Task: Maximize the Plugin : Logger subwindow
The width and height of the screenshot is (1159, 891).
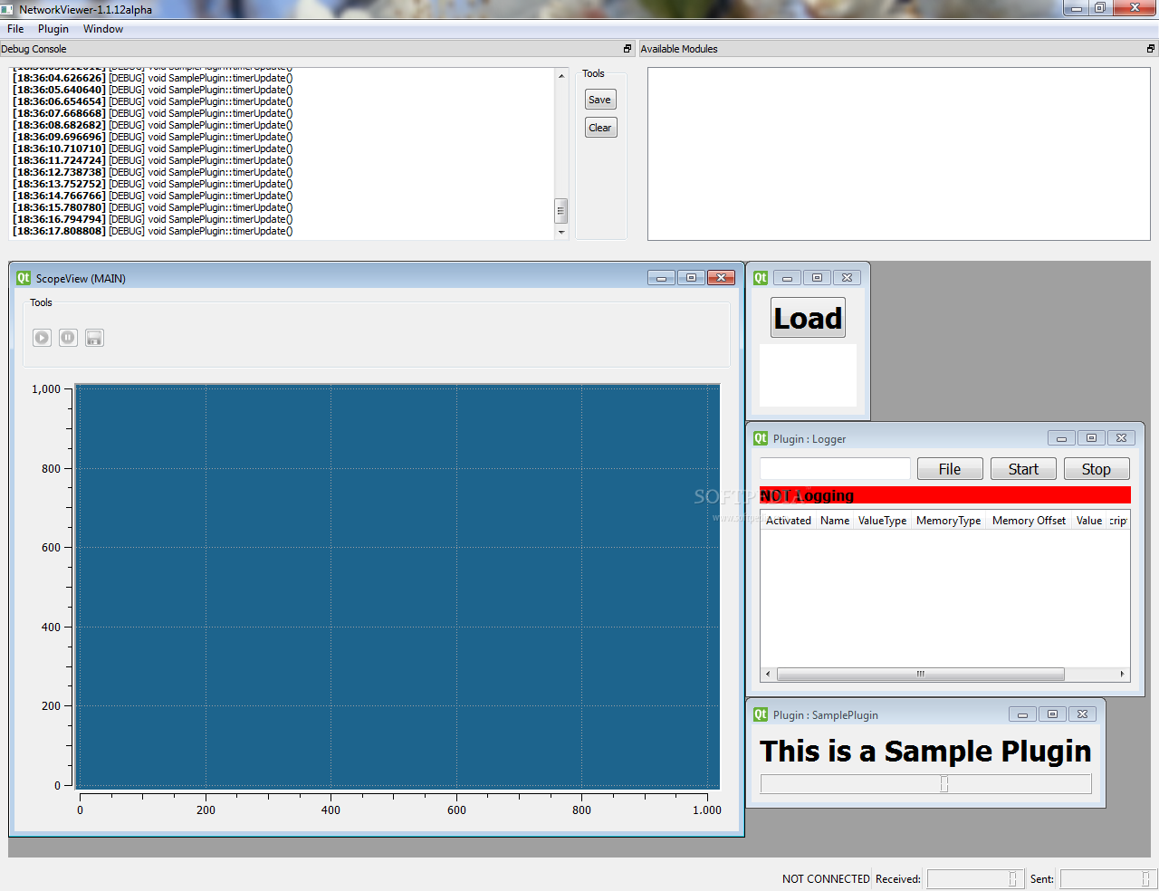Action: pos(1091,438)
